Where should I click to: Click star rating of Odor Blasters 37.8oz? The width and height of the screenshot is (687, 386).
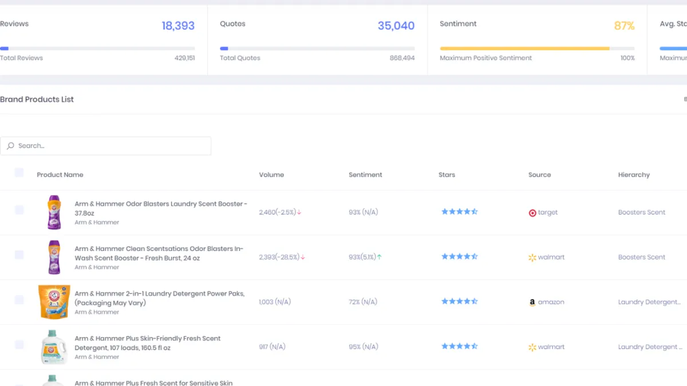tap(459, 212)
